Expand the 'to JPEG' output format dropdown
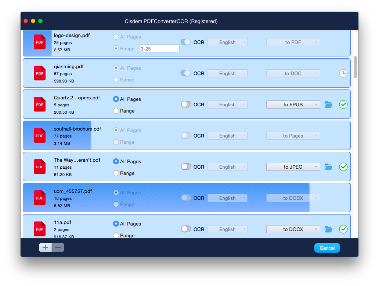Viewport: 379px width, 286px height. click(x=293, y=167)
